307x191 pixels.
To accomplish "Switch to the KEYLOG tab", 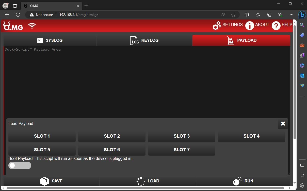I will click(144, 40).
